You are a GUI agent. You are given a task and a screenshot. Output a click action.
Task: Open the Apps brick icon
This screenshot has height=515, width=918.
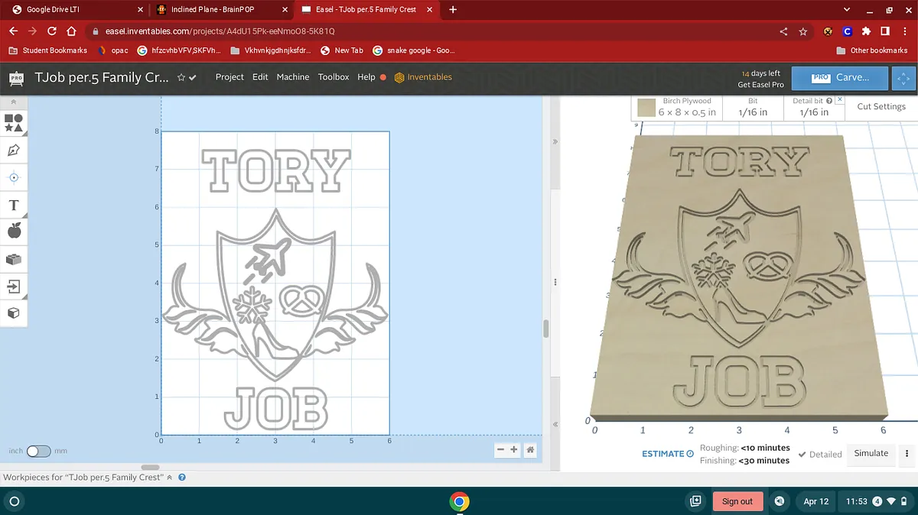(x=14, y=259)
